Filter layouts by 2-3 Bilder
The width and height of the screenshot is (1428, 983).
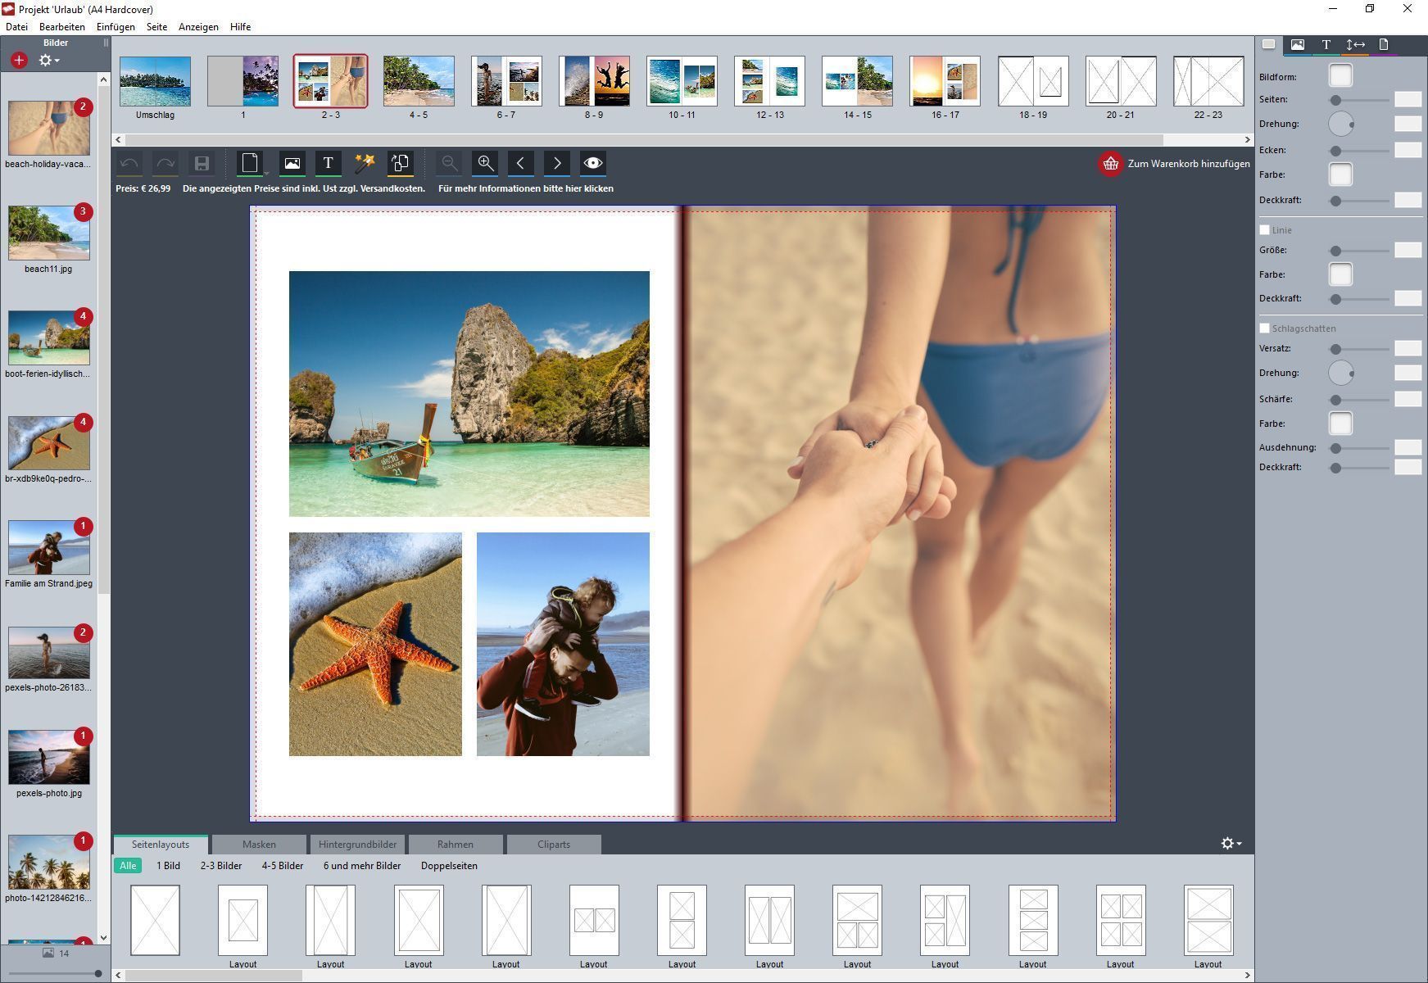(221, 866)
